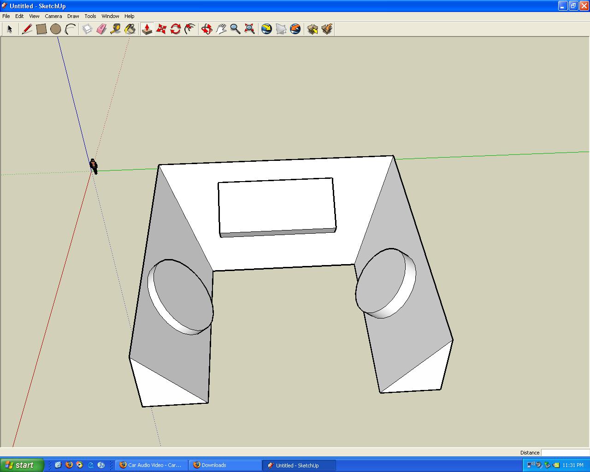The height and width of the screenshot is (472, 590).
Task: Select the arrow Select tool
Action: pos(10,29)
